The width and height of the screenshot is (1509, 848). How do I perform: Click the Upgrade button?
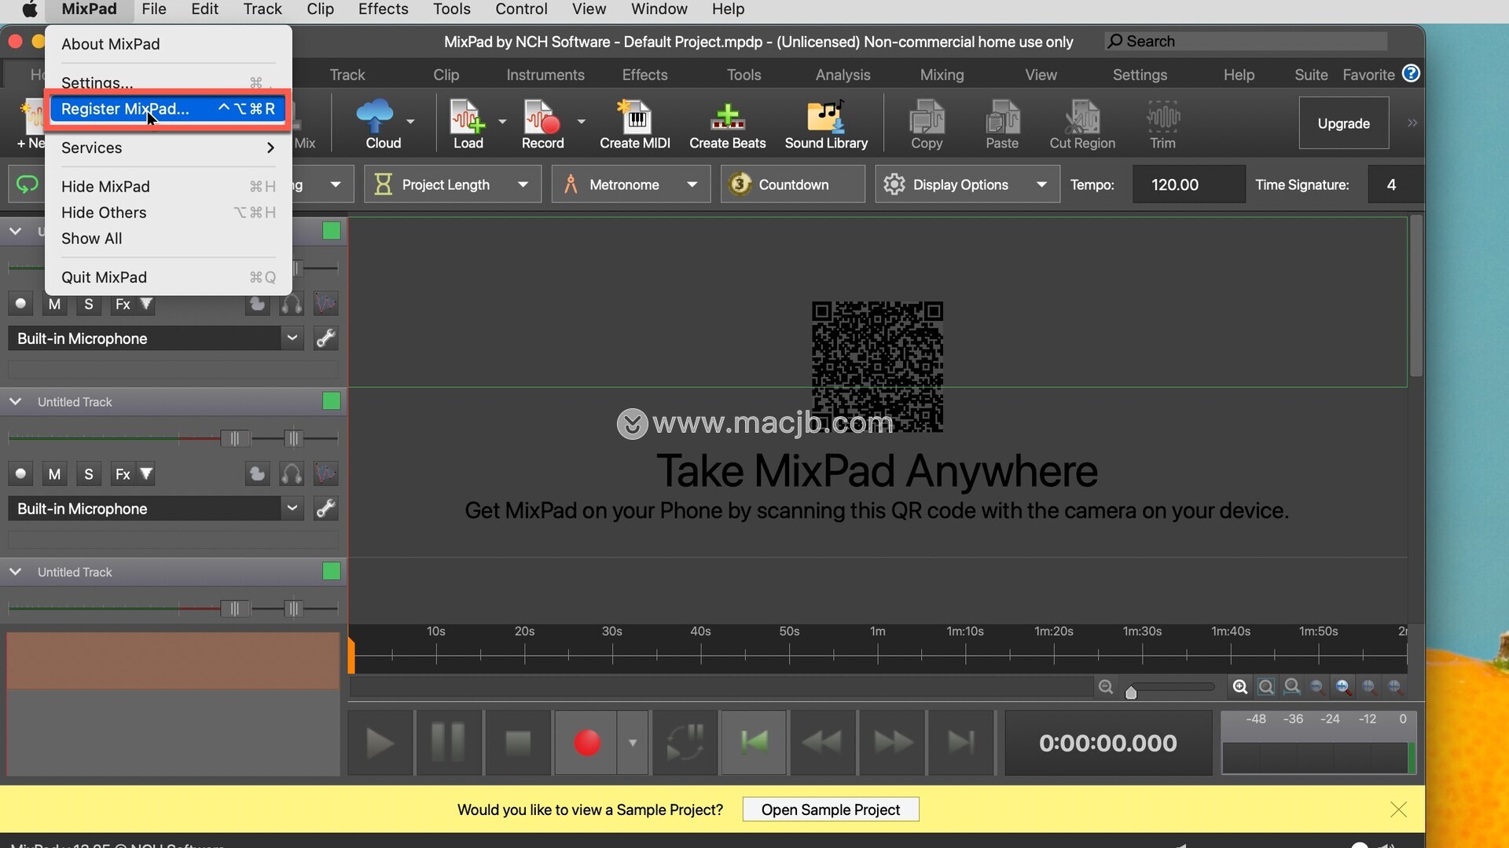coord(1343,123)
